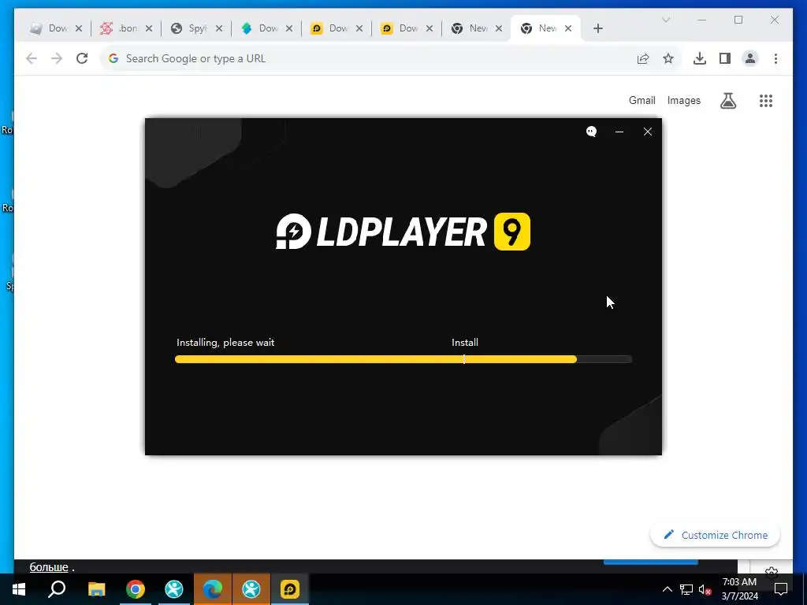
Task: Open a new tab with plus button
Action: coord(597,28)
